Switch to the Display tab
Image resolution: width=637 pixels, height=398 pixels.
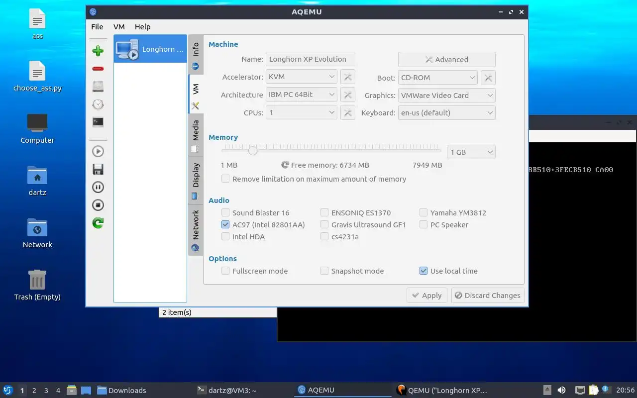click(x=196, y=180)
